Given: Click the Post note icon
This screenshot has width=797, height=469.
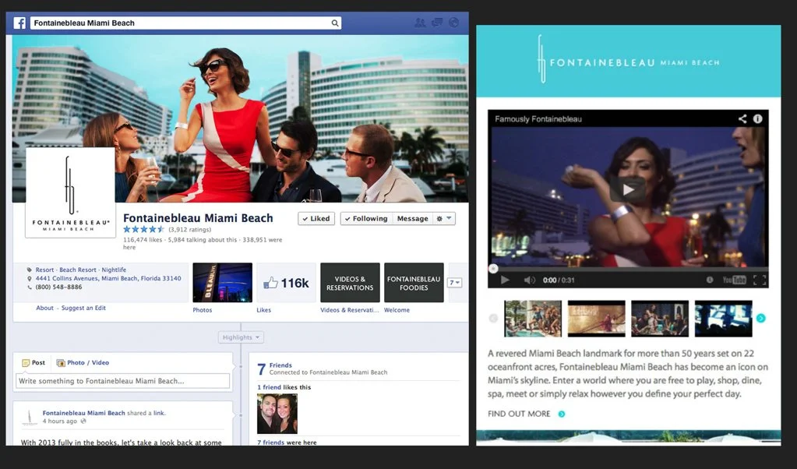Looking at the screenshot, I should 26,363.
